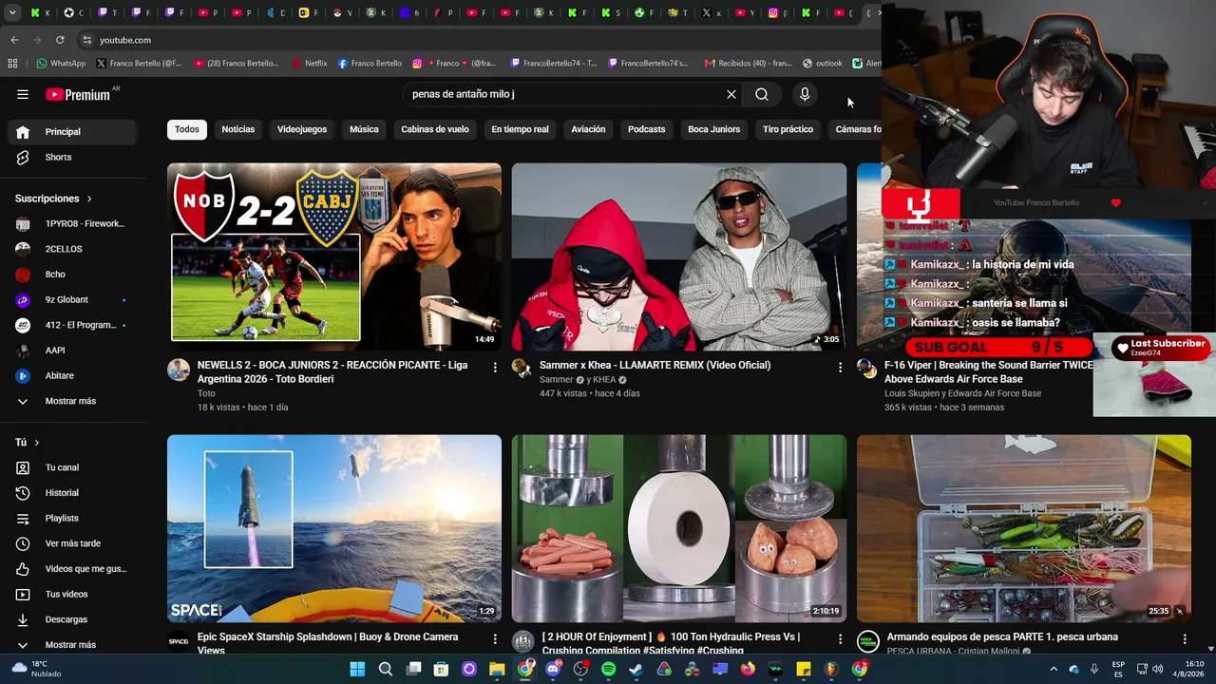The image size is (1216, 684).
Task: Open more options for the Newells-Boca video
Action: 495,367
